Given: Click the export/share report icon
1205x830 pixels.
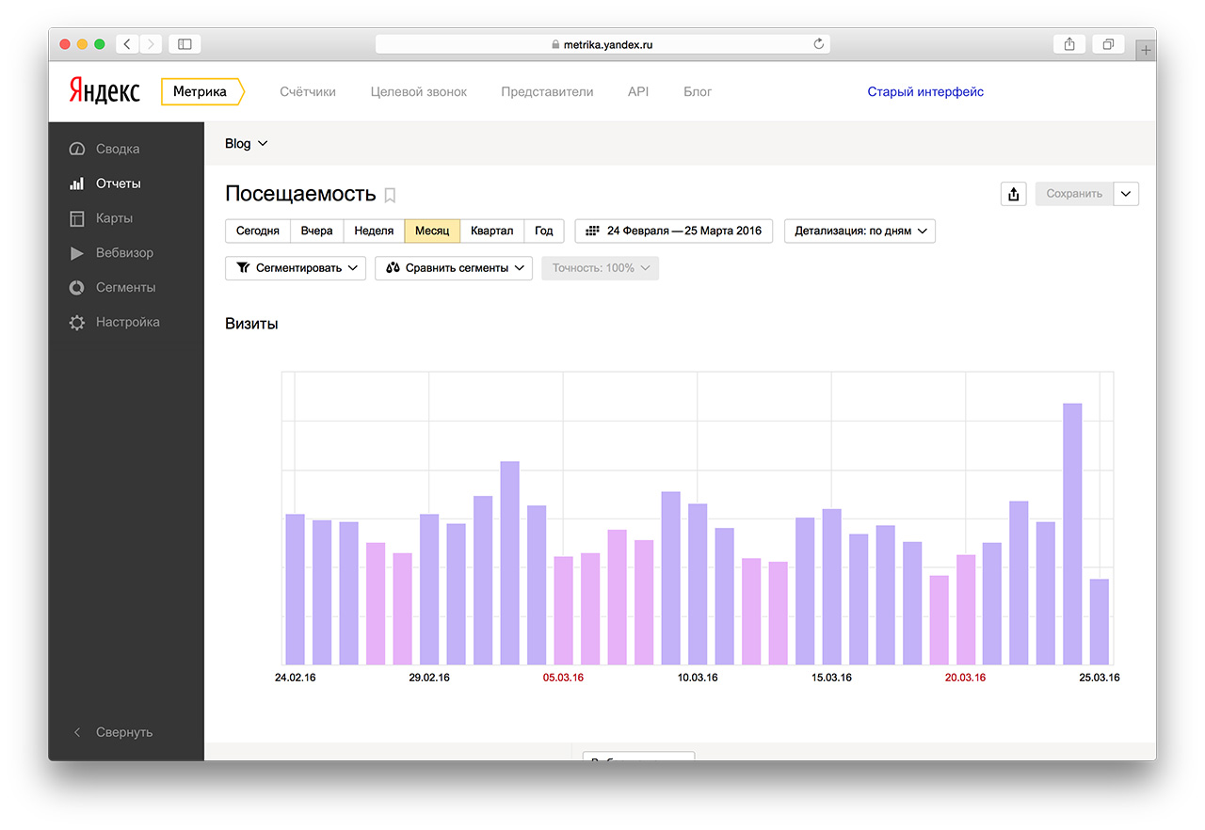Looking at the screenshot, I should (1013, 194).
